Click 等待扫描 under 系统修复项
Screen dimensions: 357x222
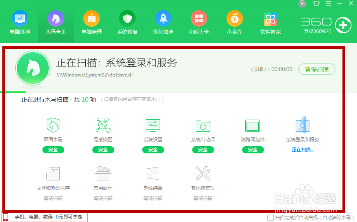pyautogui.click(x=203, y=198)
